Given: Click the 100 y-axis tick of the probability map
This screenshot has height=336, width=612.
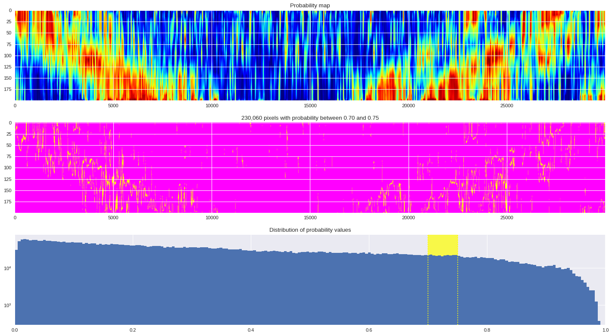Looking at the screenshot, I should coord(8,56).
